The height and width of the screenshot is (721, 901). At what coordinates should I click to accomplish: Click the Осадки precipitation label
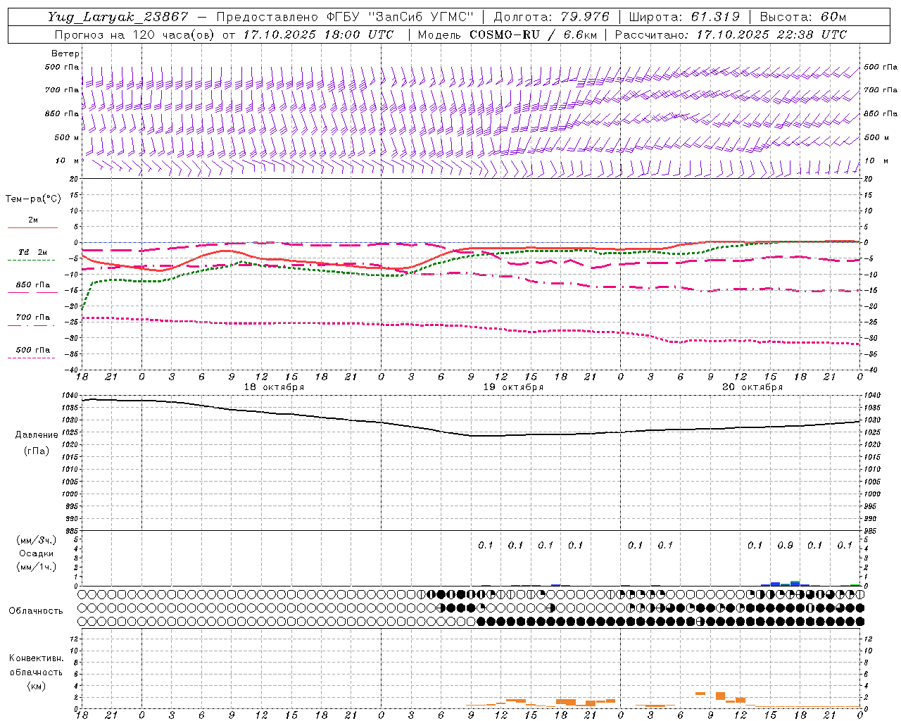point(37,553)
